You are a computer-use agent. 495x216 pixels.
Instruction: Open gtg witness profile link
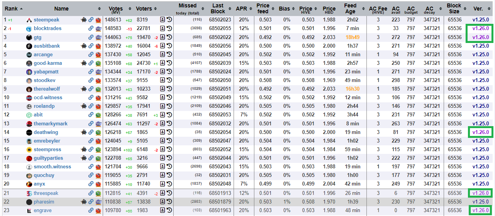tap(38, 37)
